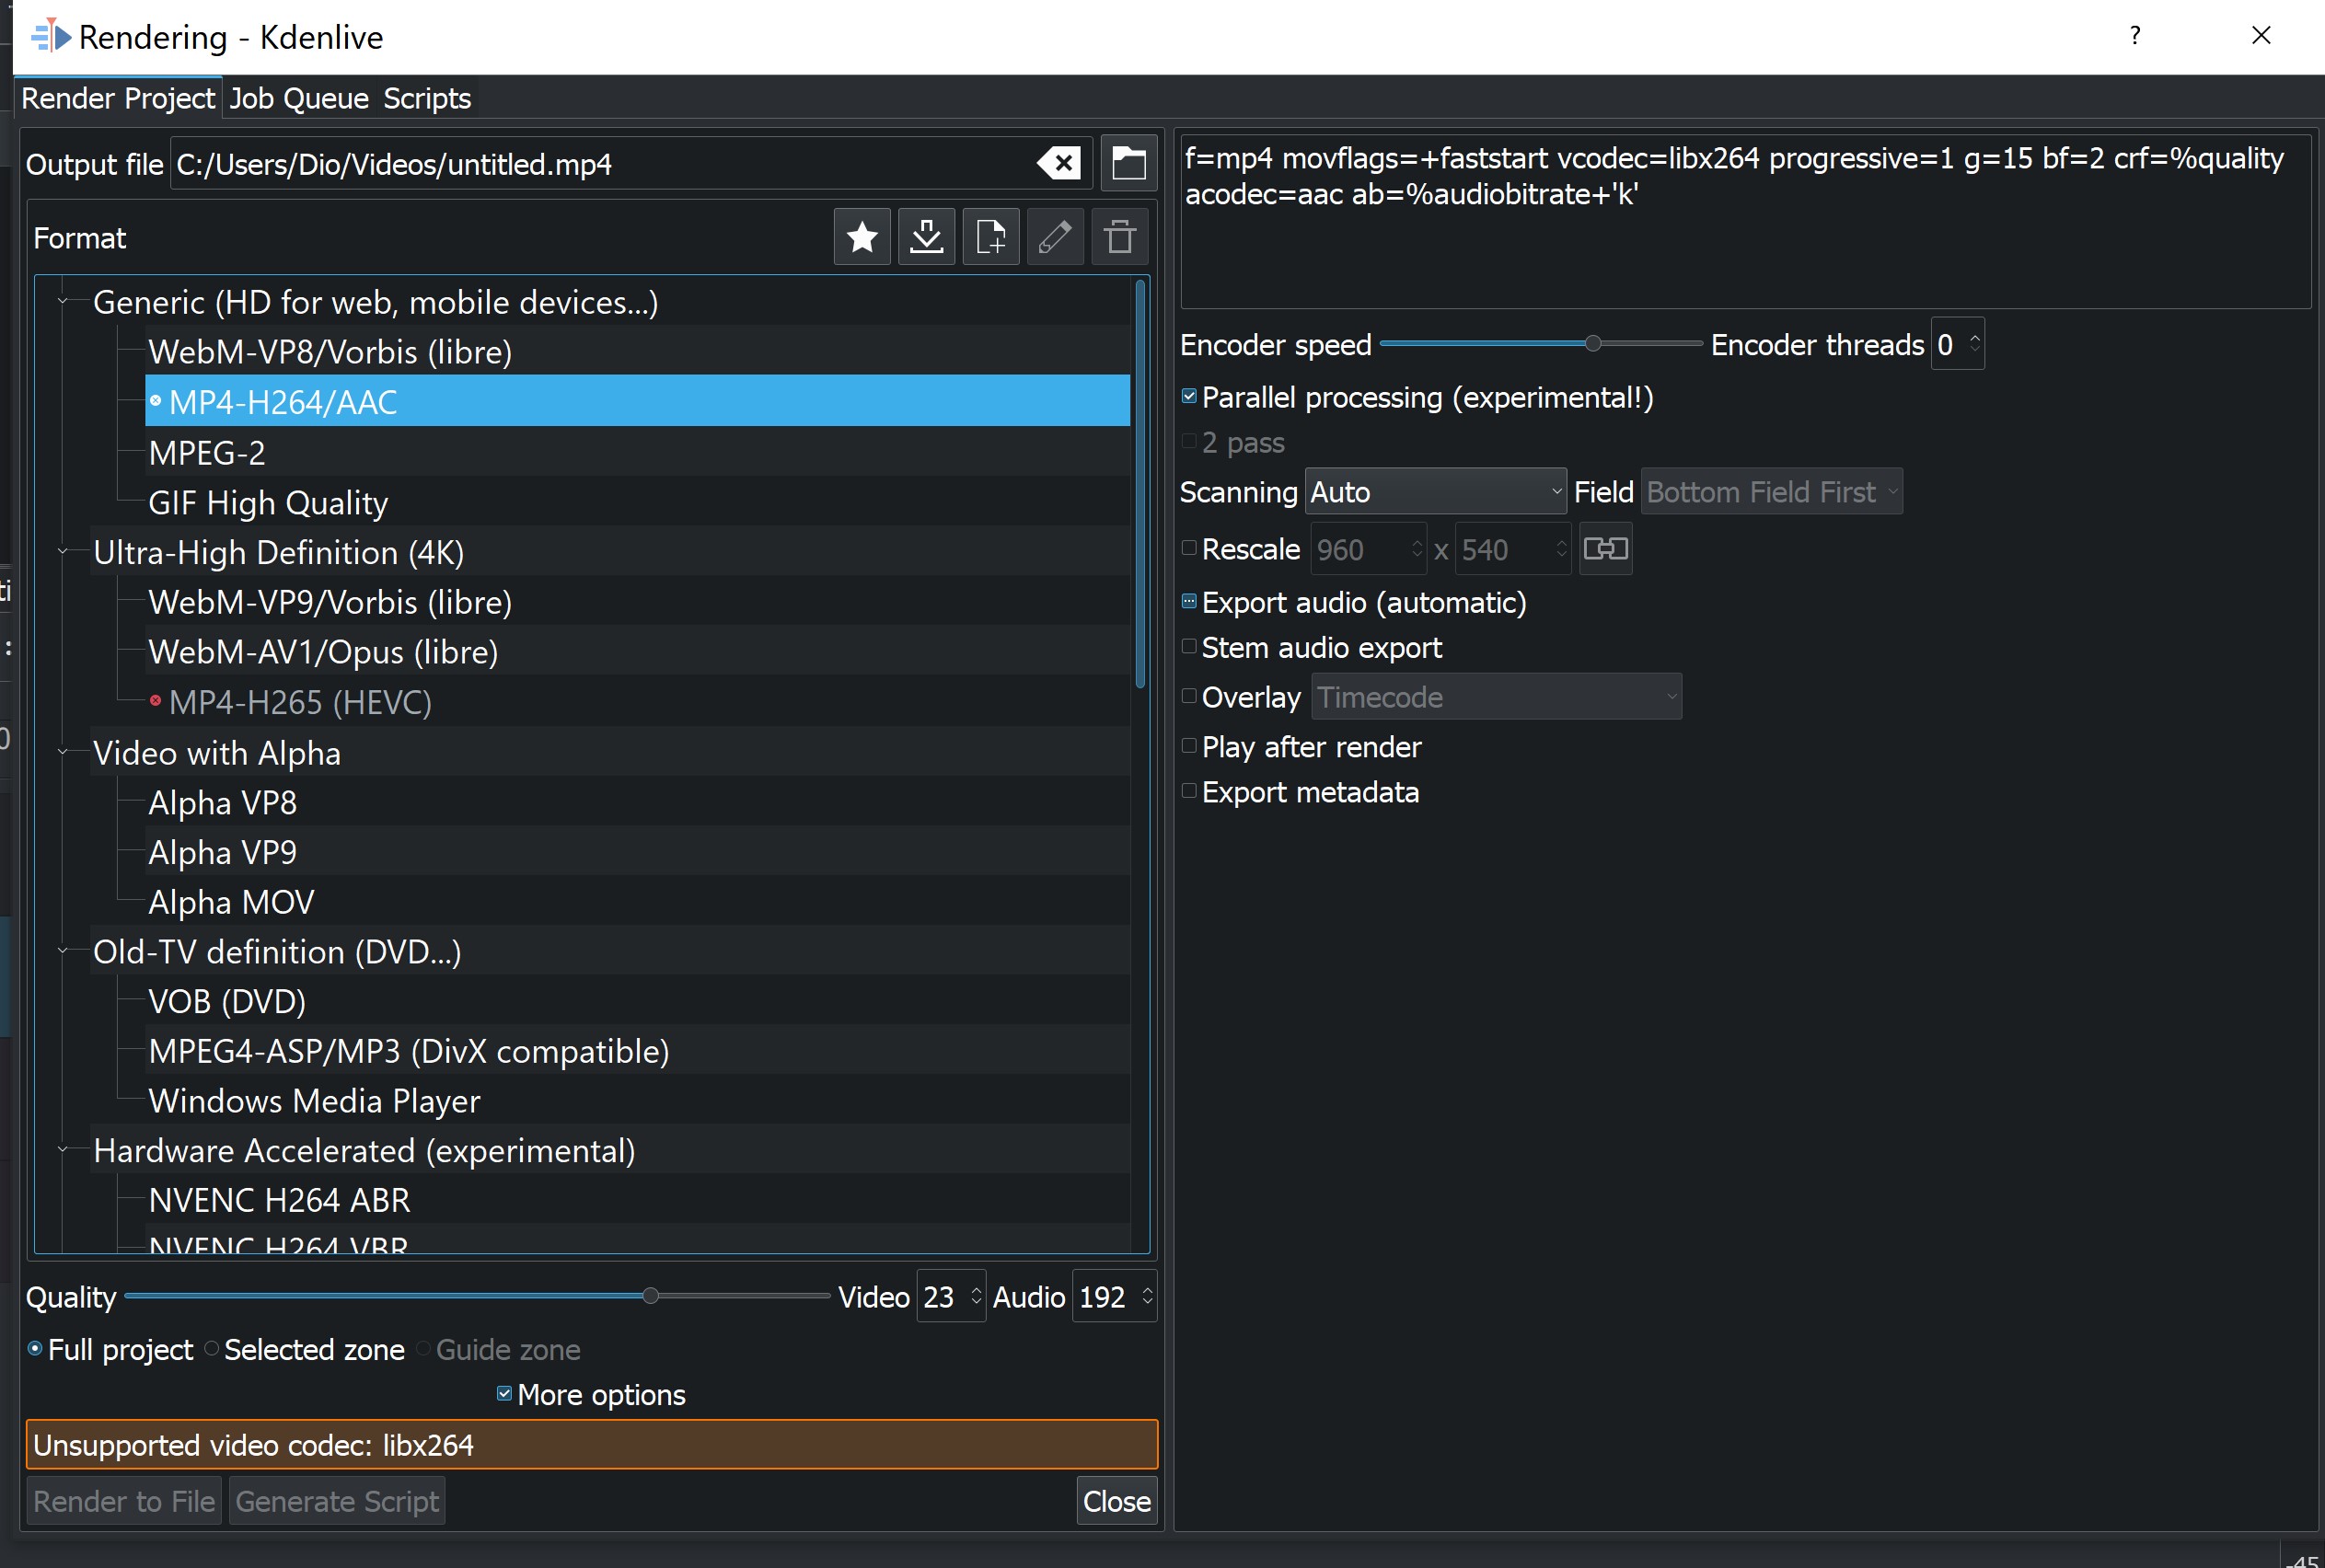Collapse the Generic (HD for web) group
2325x1568 pixels.
[x=63, y=301]
